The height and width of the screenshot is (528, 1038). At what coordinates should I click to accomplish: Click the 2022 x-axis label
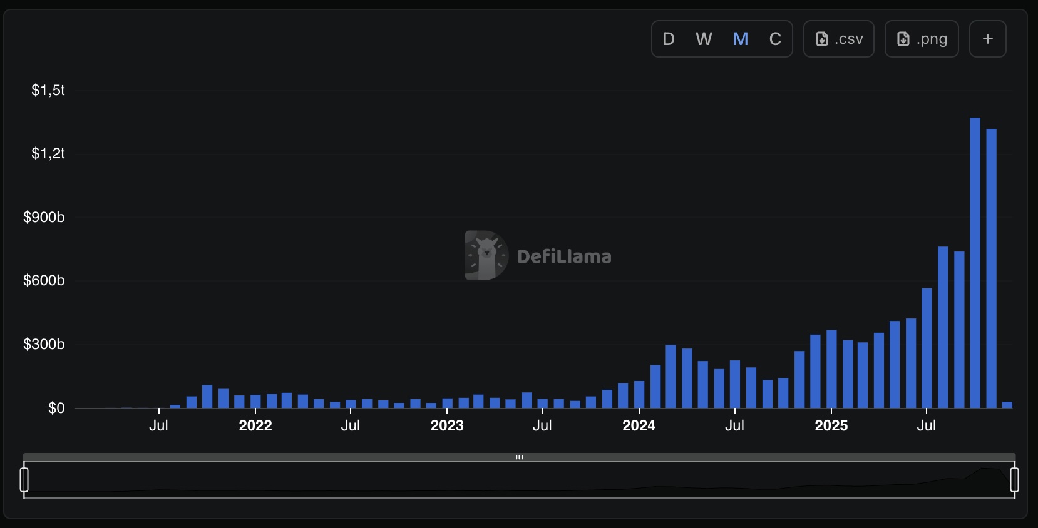click(x=255, y=425)
